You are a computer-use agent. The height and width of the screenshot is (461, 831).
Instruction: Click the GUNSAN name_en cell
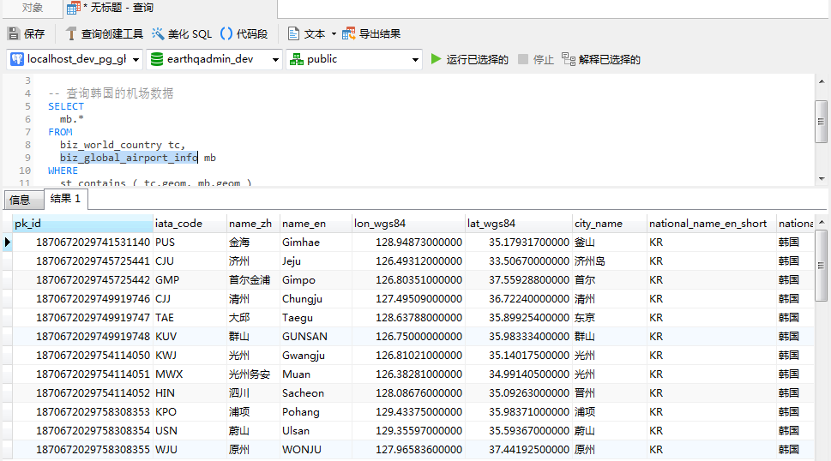point(316,337)
